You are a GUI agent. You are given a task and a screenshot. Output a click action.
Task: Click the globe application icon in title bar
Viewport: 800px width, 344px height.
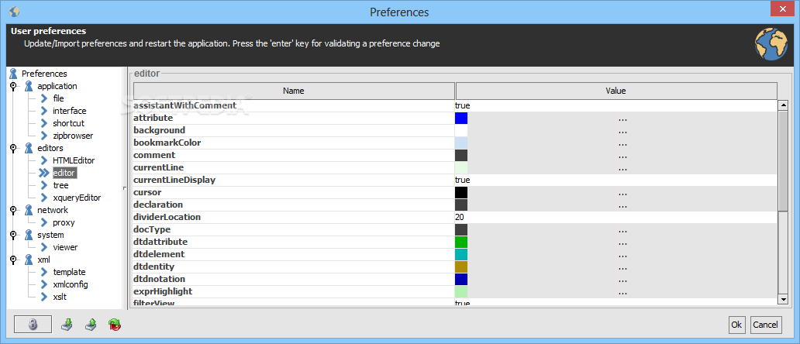click(14, 11)
